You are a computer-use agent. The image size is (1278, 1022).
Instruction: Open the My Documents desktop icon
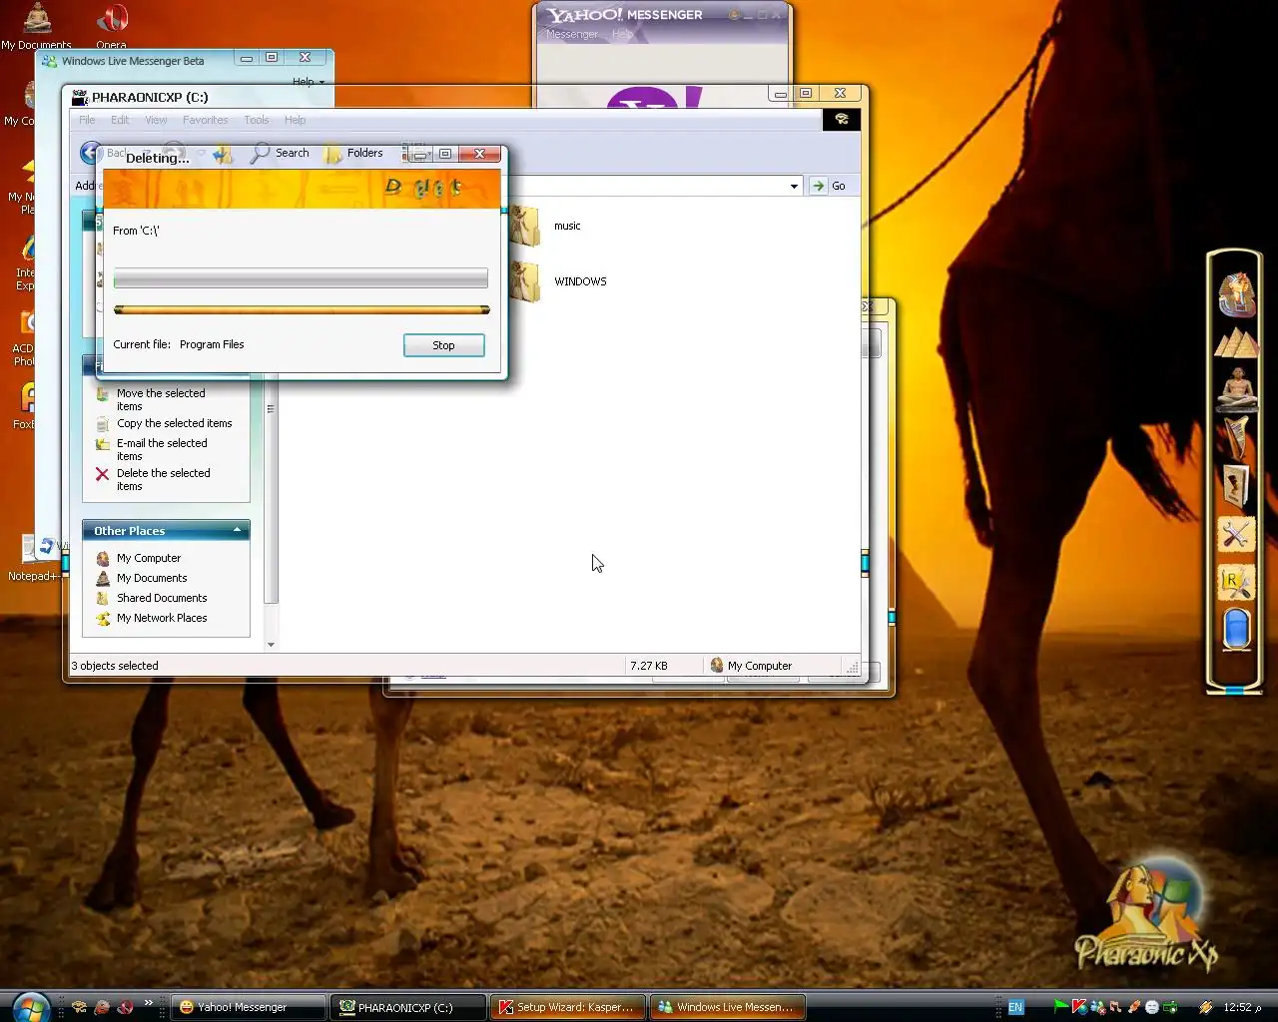36,25
